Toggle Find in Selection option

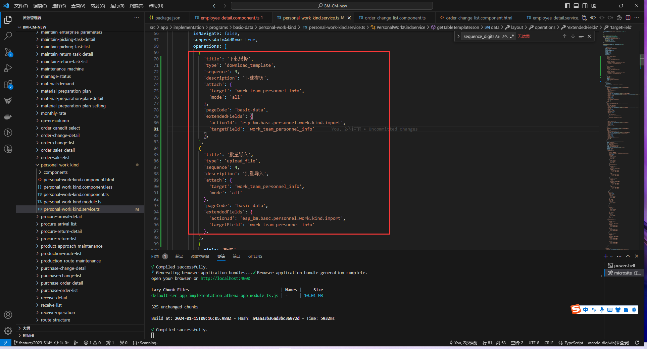[581, 36]
